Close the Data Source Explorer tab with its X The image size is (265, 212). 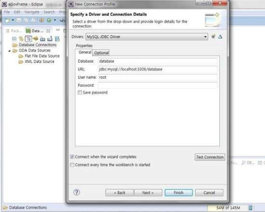point(48,31)
